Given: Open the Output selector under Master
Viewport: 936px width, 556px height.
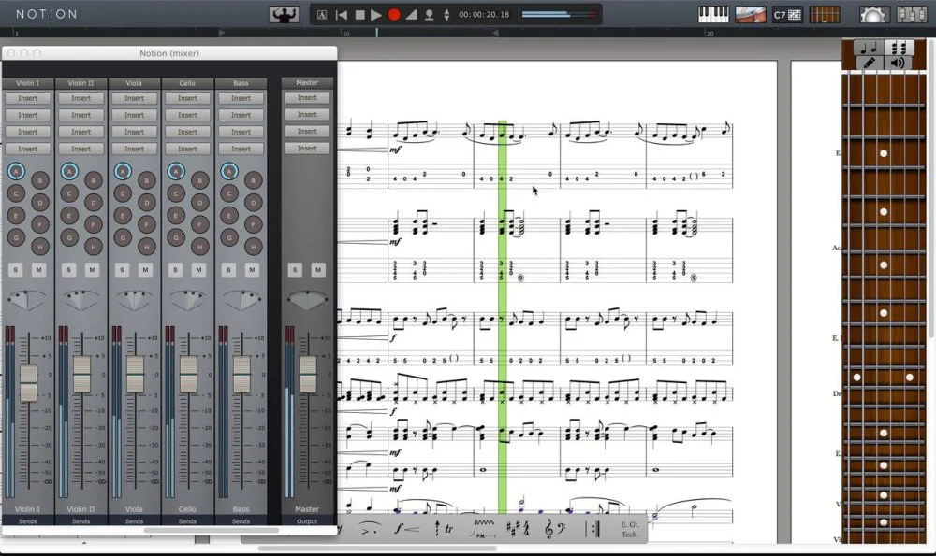Looking at the screenshot, I should 307,521.
